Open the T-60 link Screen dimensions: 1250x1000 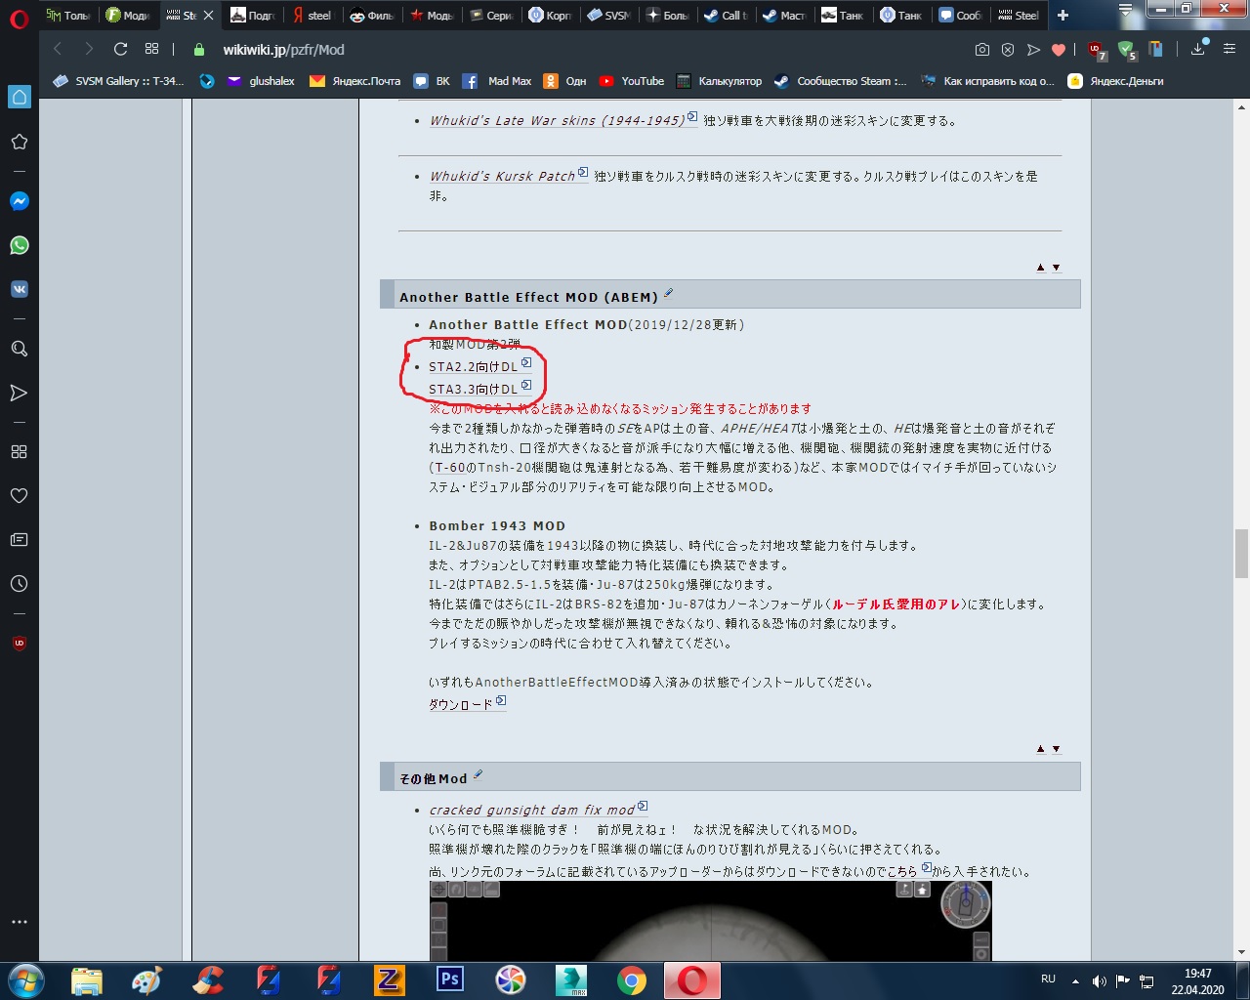point(450,467)
